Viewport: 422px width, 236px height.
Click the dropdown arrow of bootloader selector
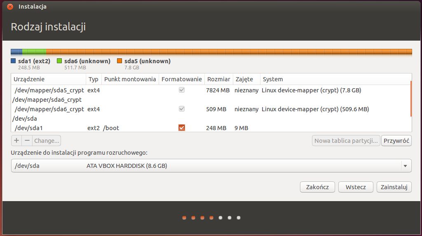405,166
